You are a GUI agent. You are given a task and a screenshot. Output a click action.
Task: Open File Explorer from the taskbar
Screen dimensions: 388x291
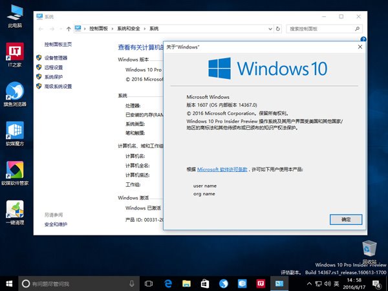point(186,284)
